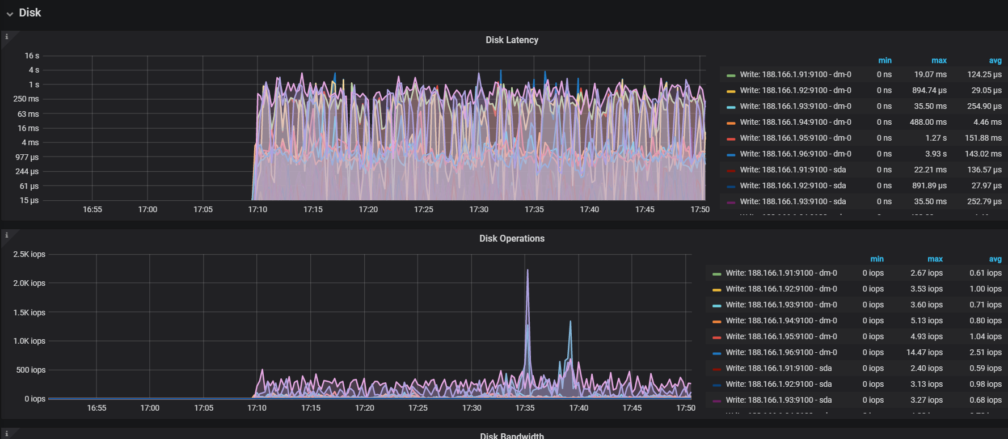The width and height of the screenshot is (1008, 439).
Task: Sort Disk Latency legend by min column
Action: 884,61
